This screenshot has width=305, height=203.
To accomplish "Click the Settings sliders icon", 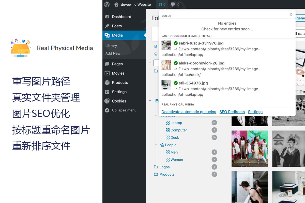I will point(107,92).
